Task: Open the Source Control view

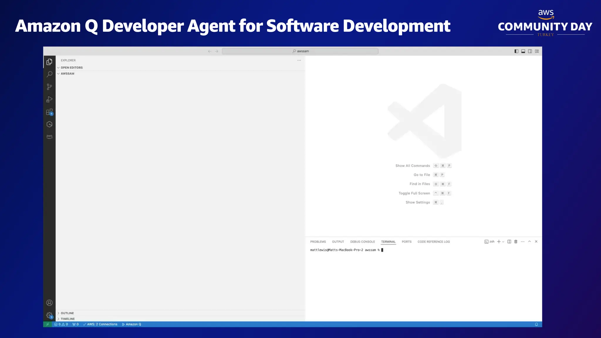Action: [49, 87]
